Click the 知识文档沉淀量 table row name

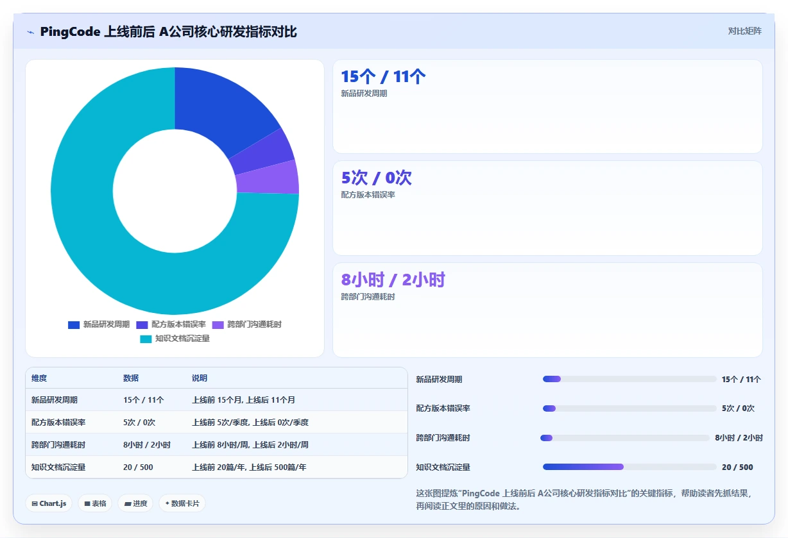coord(58,467)
